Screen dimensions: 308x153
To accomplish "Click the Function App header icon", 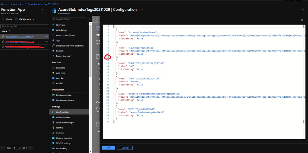I will (54, 11).
